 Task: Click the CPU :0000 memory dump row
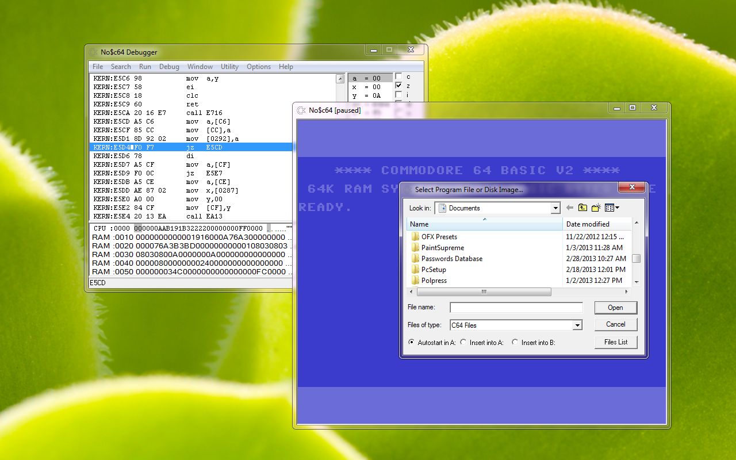click(192, 228)
